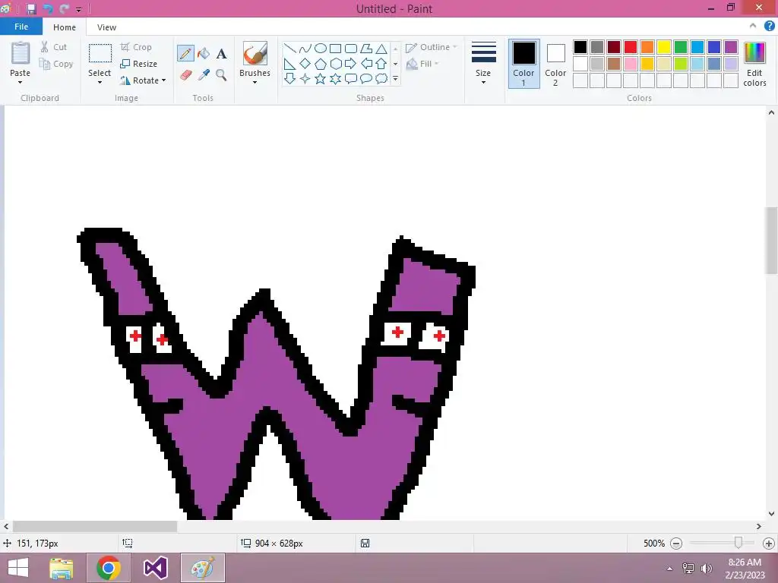Choose the Diamond shape

click(x=305, y=64)
